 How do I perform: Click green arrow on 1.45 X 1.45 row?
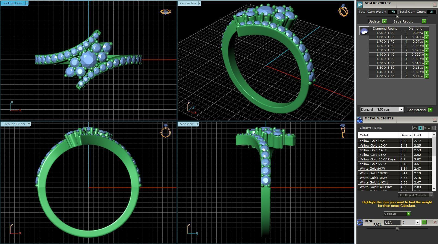(426, 72)
